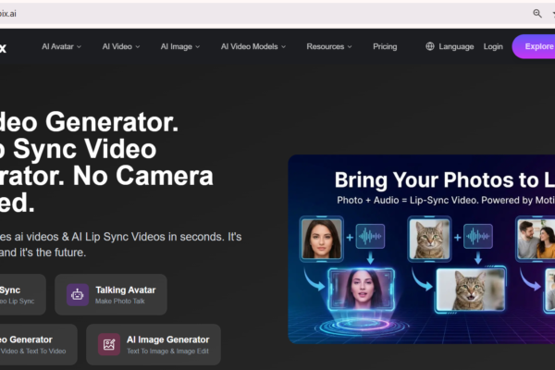Open the AI Avatar menu
Viewport: 555px width, 370px height.
[61, 46]
